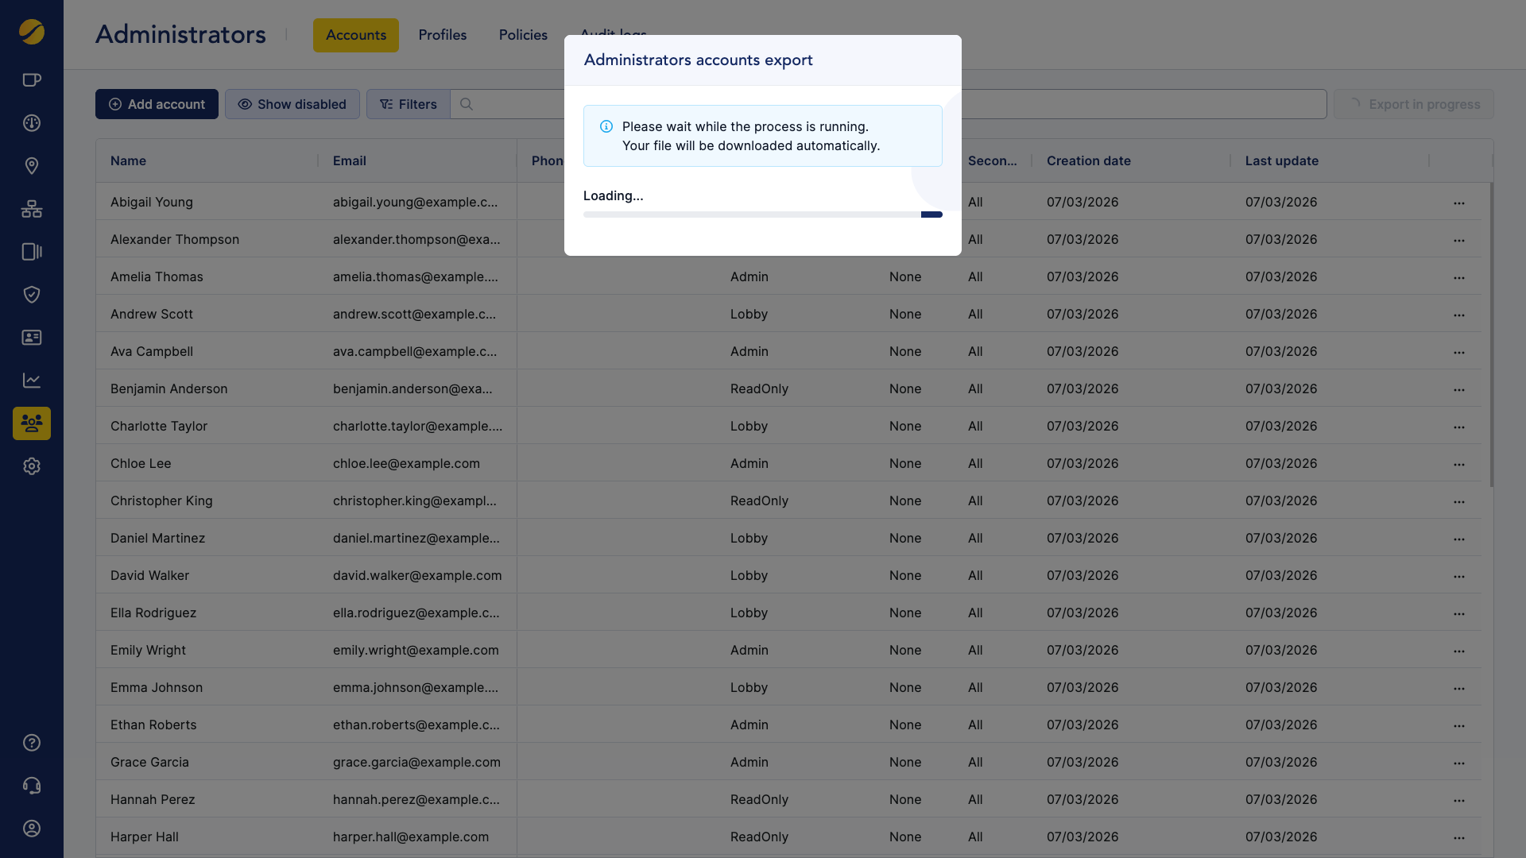
Task: Open row actions for Andrew Scott
Action: tap(1459, 315)
